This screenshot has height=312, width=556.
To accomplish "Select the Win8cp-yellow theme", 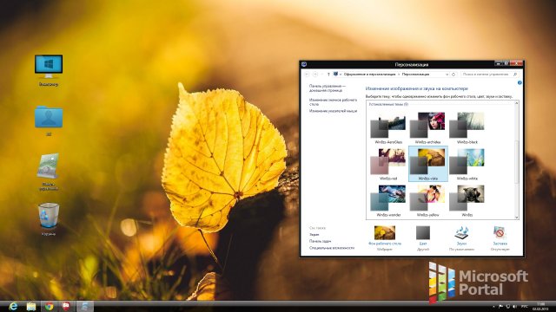I will pos(428,200).
